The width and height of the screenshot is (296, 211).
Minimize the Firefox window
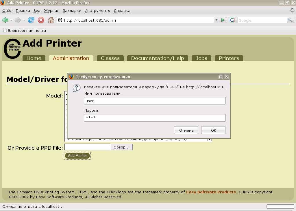[x=282, y=3]
